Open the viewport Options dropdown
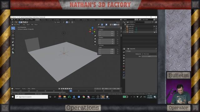The width and height of the screenshot is (200, 112). [x=118, y=22]
